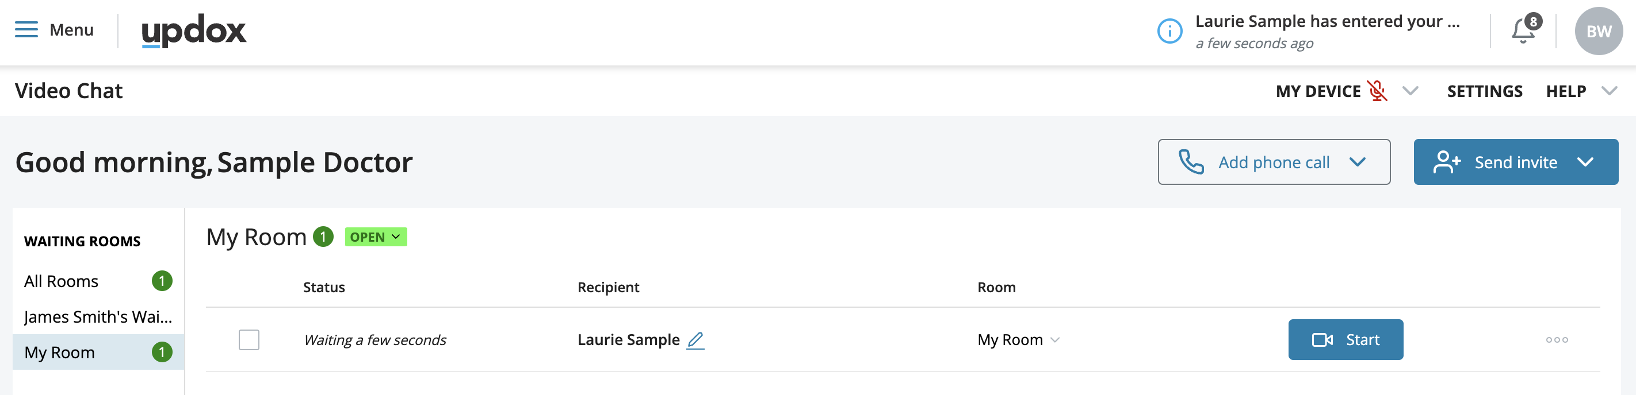Click the muted microphone icon
The image size is (1636, 395).
tap(1377, 91)
